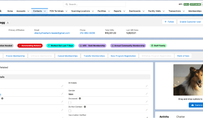The height and width of the screenshot is (118, 203).
Task: Expand the POS Terminals dropdown chevron
Action: (66, 11)
